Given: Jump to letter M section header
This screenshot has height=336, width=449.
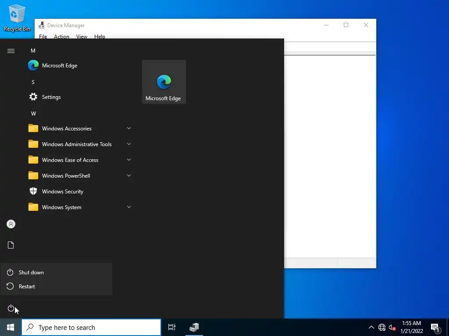Looking at the screenshot, I should 33,51.
